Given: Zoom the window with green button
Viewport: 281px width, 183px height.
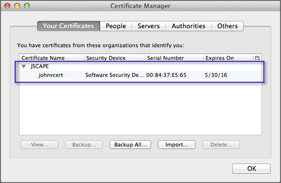Looking at the screenshot, I should pyautogui.click(x=27, y=6).
